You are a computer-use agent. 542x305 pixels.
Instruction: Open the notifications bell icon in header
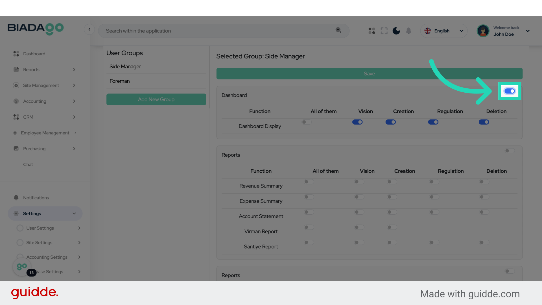(408, 31)
